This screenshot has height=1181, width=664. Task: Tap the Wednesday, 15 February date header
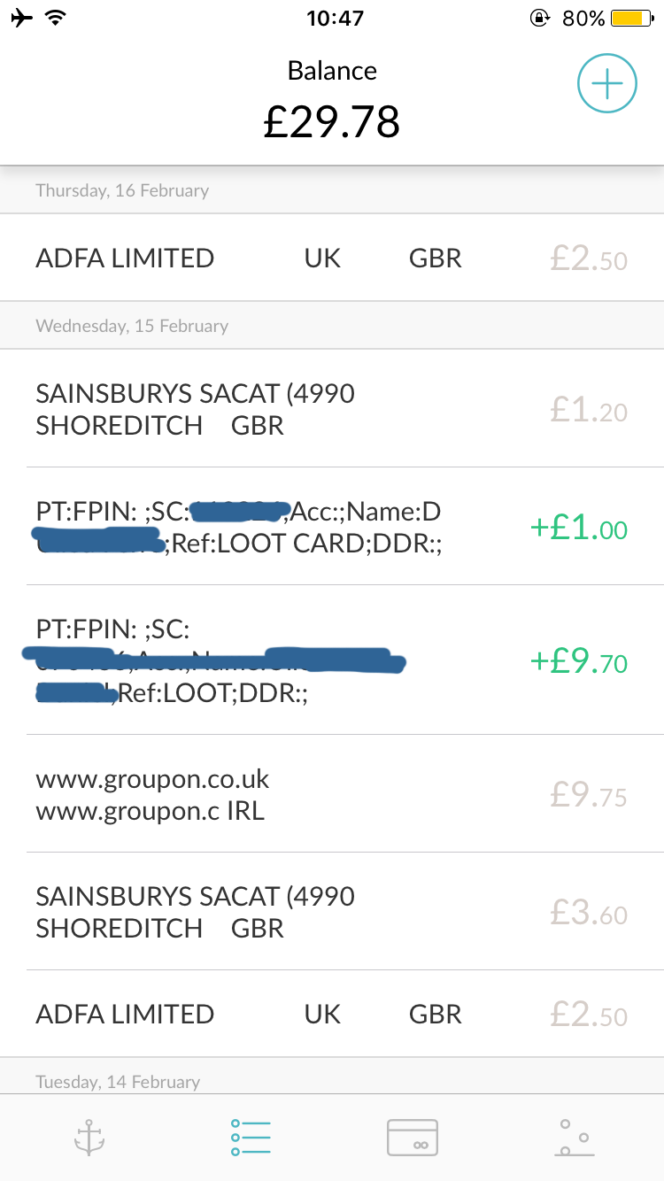132,326
